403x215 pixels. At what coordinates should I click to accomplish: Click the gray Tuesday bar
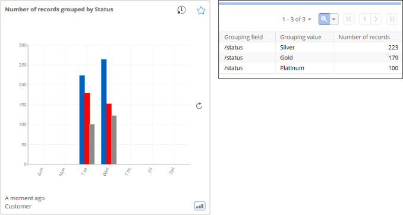point(92,144)
